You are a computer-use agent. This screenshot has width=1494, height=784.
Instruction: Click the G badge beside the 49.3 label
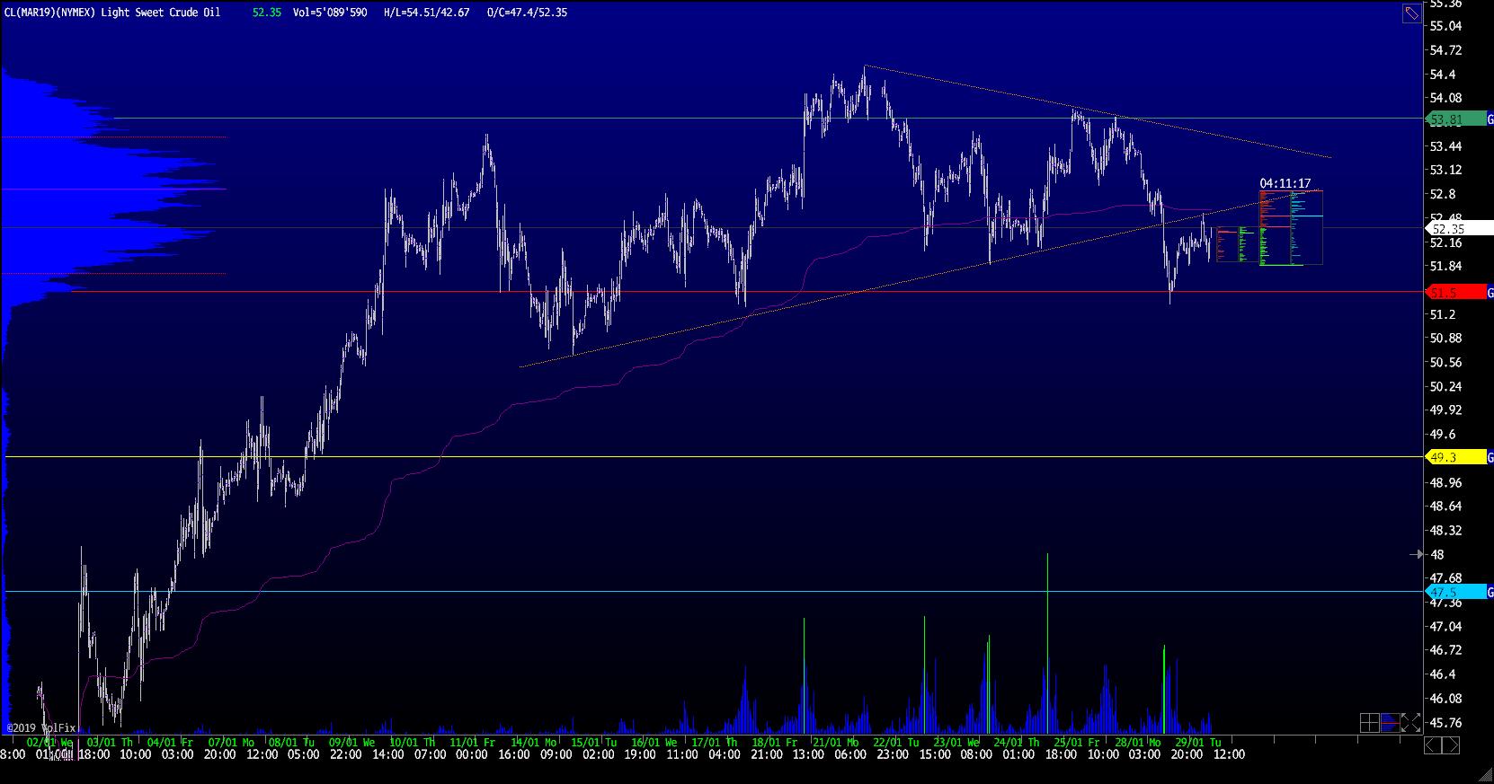[x=1490, y=458]
